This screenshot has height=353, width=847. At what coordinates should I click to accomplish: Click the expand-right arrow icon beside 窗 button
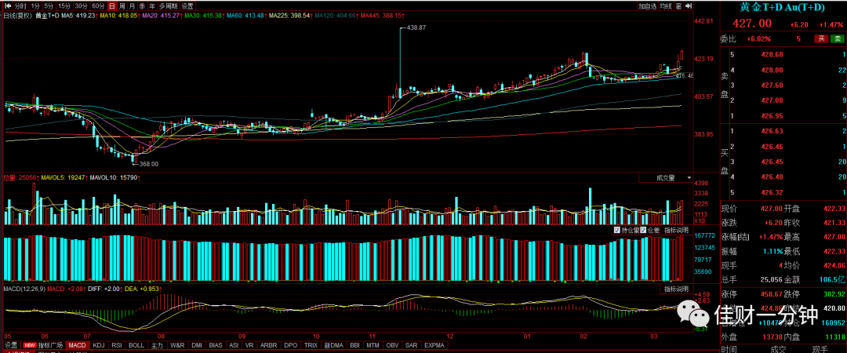pyautogui.click(x=689, y=6)
